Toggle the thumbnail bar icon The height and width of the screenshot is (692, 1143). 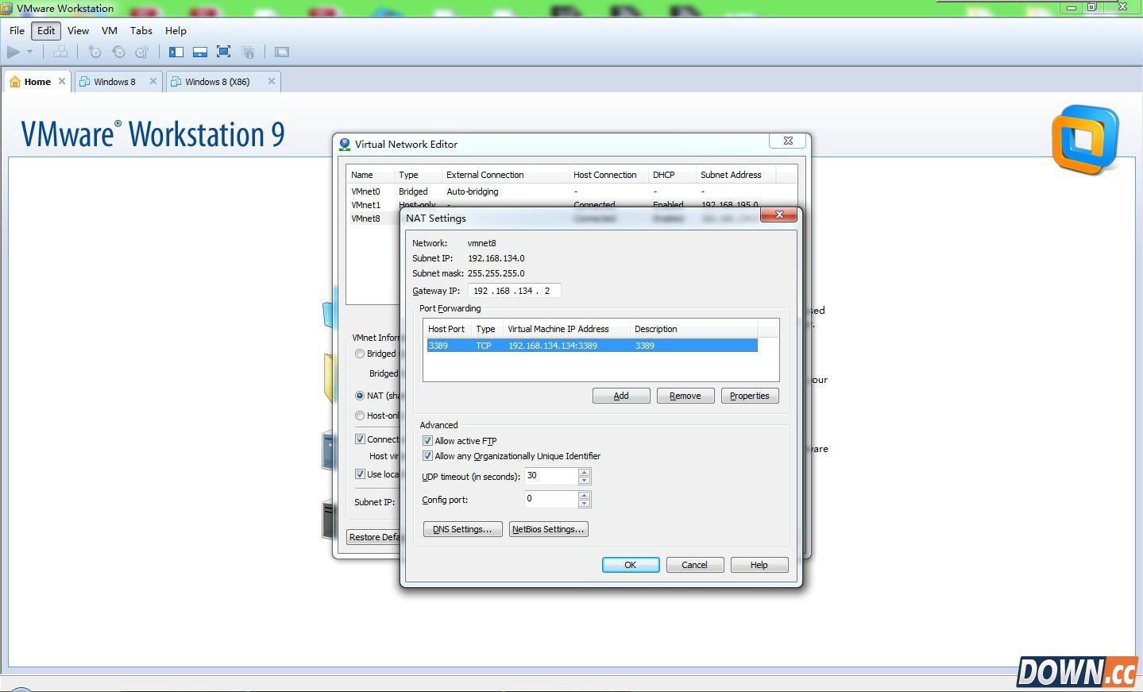[200, 52]
